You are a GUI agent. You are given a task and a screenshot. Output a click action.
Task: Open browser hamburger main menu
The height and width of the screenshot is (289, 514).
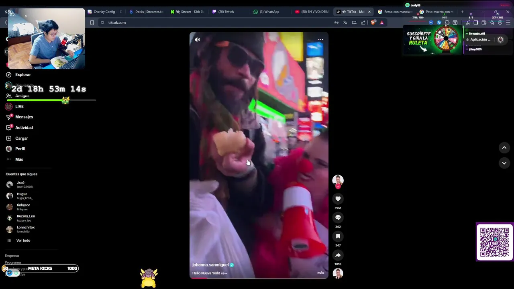pos(508,22)
